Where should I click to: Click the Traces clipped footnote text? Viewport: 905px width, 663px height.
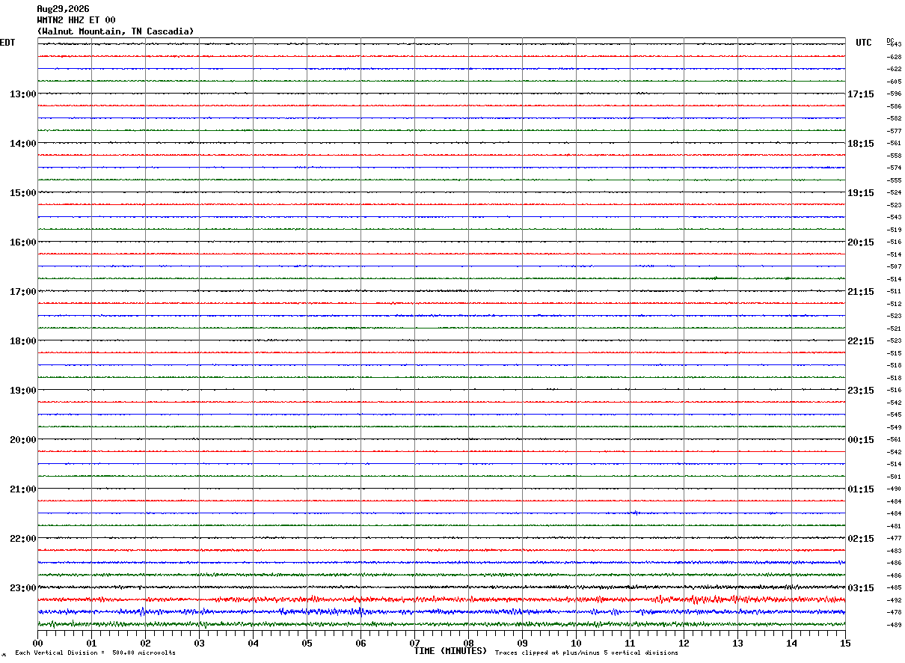click(x=586, y=653)
